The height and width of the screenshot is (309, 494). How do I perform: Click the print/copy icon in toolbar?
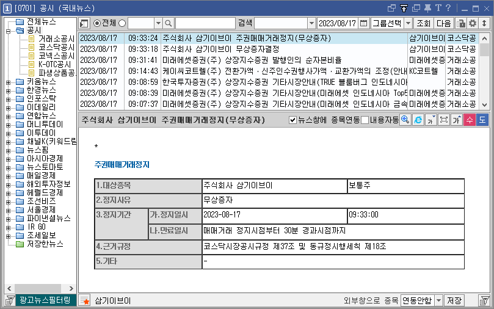pos(461,23)
